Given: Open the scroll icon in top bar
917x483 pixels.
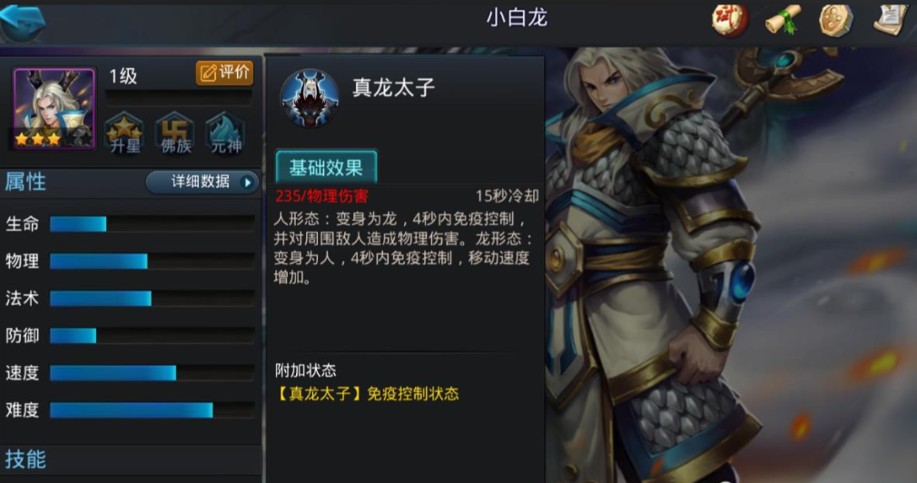Looking at the screenshot, I should (783, 20).
